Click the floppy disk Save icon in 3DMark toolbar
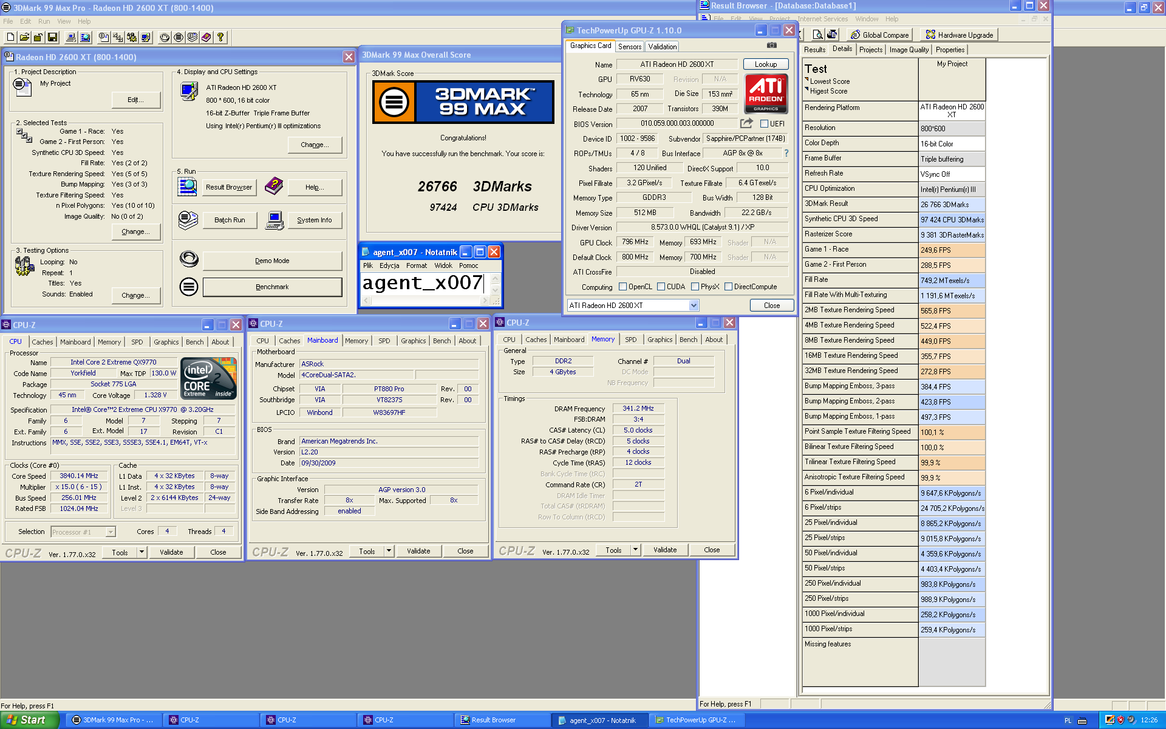 [52, 38]
